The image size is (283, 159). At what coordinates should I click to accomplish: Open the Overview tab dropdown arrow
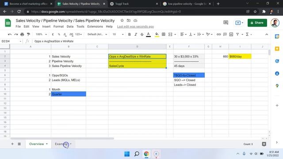point(47,144)
